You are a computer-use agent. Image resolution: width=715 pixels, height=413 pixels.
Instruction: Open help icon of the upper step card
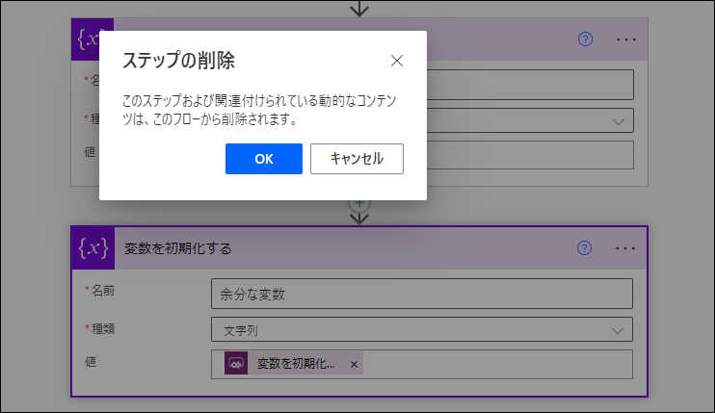[585, 39]
